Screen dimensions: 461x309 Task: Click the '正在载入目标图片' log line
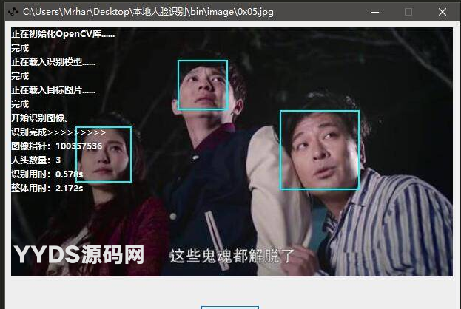53,90
